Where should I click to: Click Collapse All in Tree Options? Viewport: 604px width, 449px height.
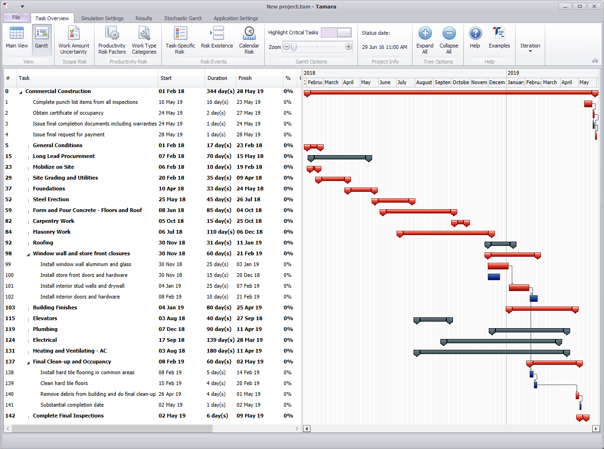449,38
